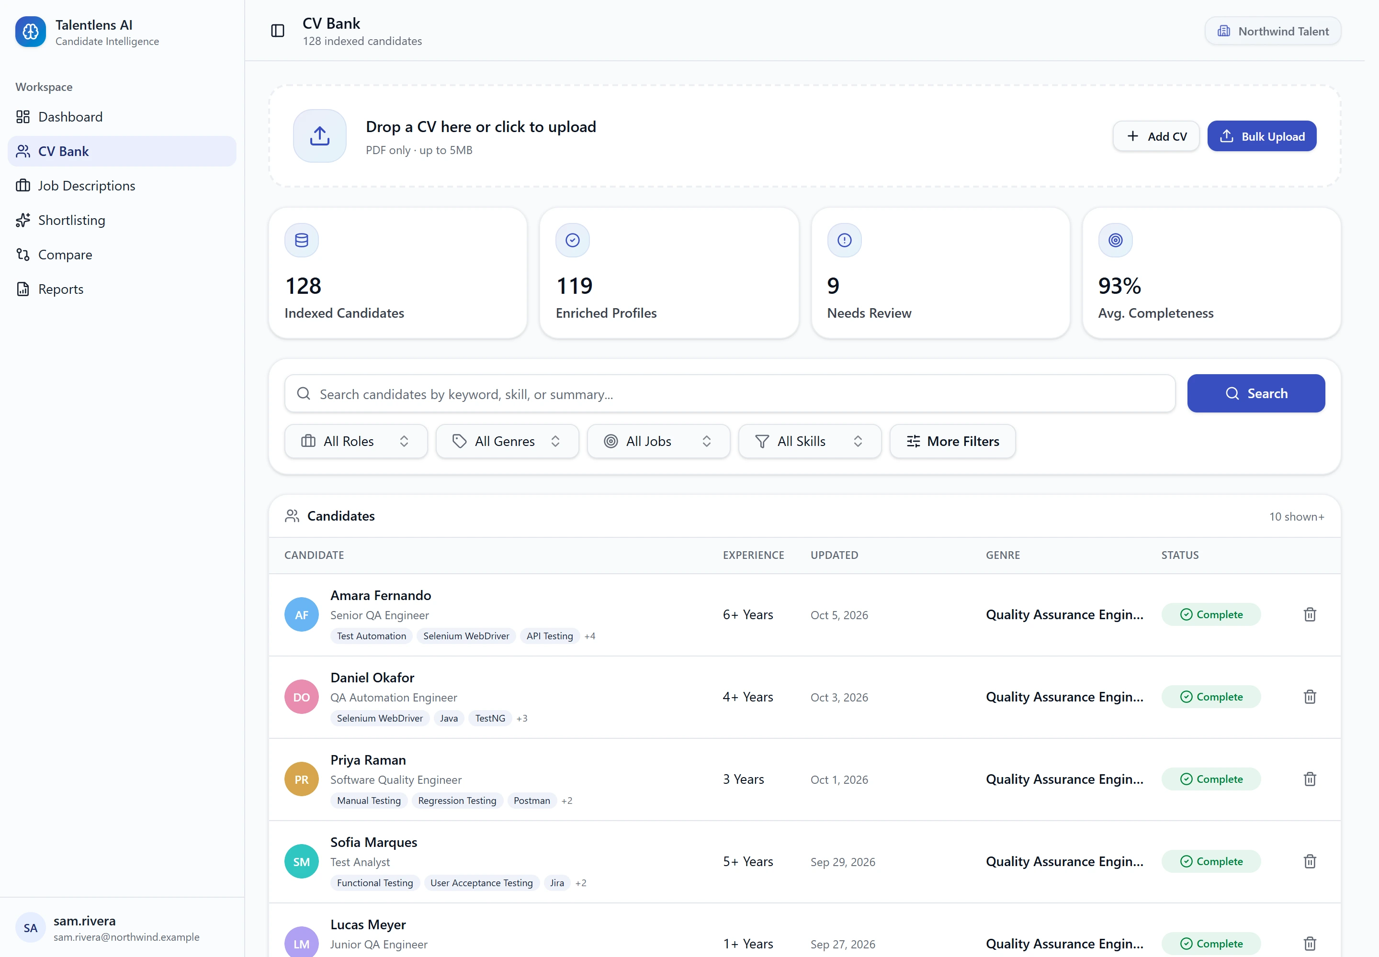Click the Northwind Talent organization button
This screenshot has height=957, width=1379.
[x=1273, y=31]
